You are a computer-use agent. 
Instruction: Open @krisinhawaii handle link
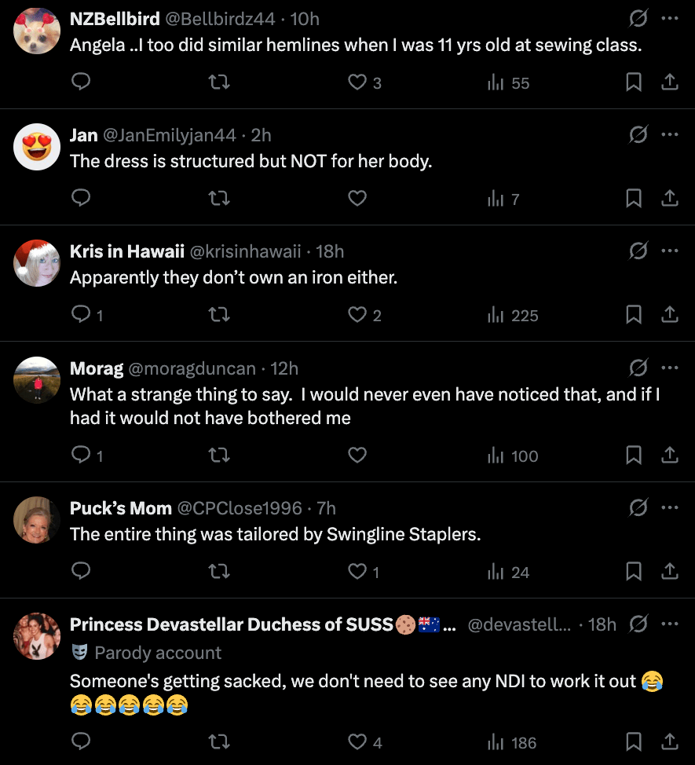[245, 251]
